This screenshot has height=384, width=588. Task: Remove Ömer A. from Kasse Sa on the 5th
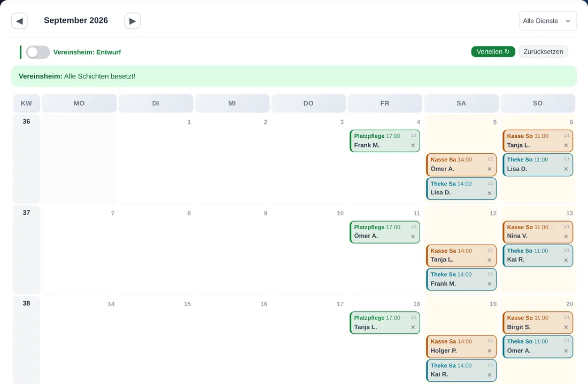click(489, 169)
